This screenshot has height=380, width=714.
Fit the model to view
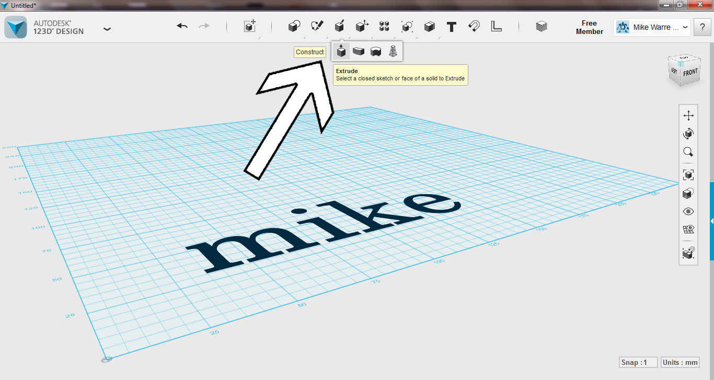pos(688,175)
